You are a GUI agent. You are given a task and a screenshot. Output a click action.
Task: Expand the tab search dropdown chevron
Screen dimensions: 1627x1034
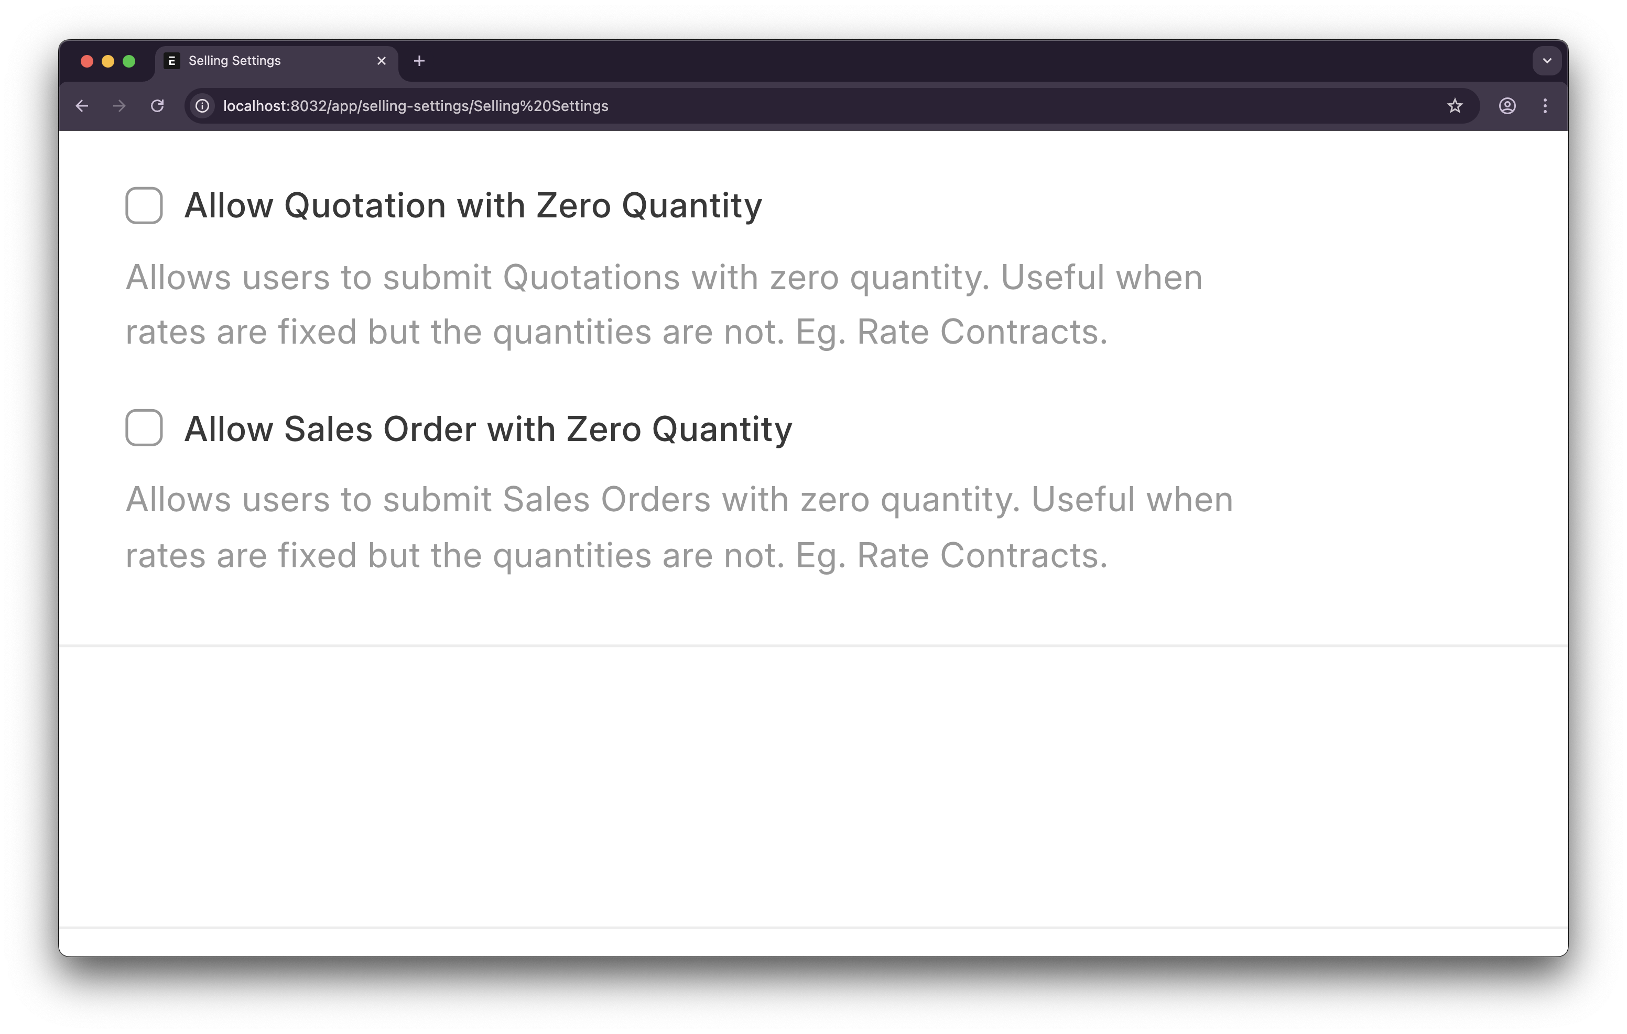pyautogui.click(x=1547, y=61)
